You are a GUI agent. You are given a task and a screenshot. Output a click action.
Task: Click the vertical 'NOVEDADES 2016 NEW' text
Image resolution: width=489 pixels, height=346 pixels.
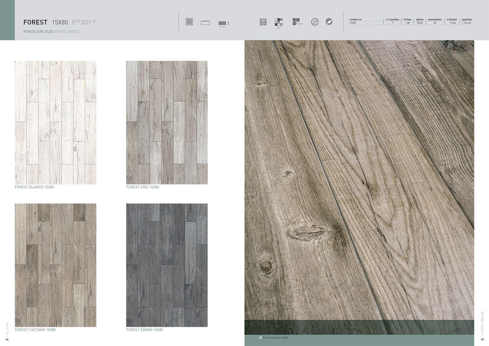coord(483,323)
